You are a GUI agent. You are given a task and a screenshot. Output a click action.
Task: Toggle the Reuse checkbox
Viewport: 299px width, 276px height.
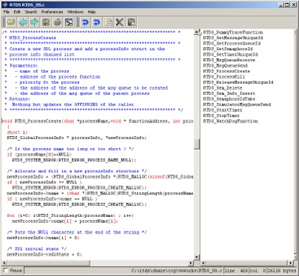5,270
